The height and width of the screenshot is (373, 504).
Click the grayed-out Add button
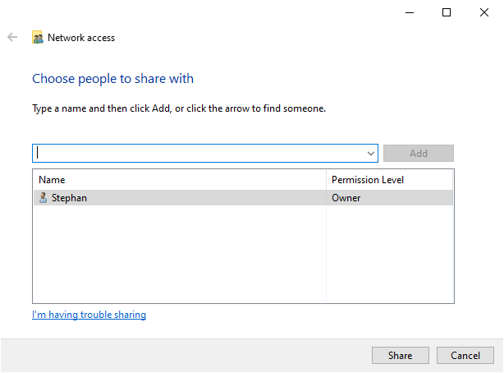[x=418, y=154]
